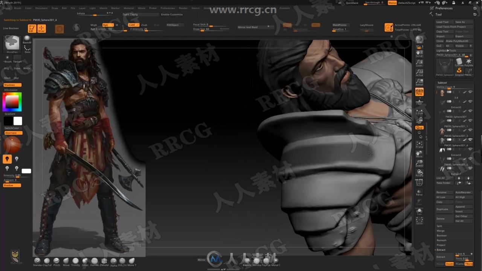Screen dimensions: 482x271
Task: Enable Mrgb channel
Action: coord(94,25)
